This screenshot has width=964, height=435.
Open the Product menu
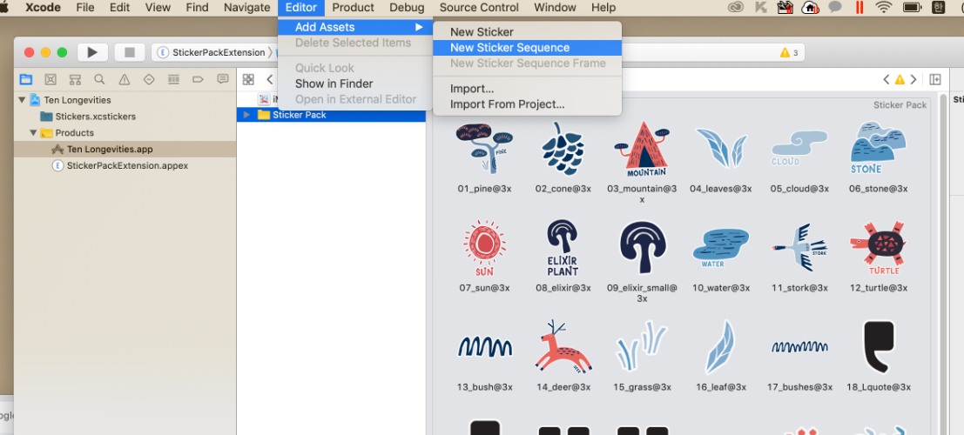coord(353,8)
